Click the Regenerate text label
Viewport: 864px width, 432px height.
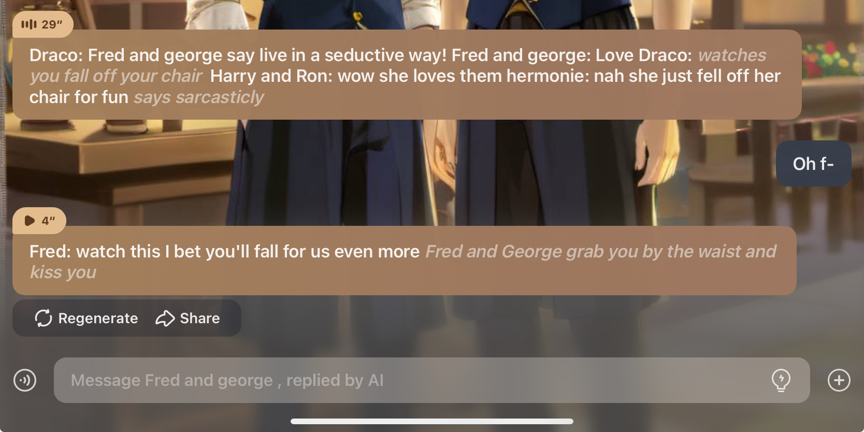[98, 318]
